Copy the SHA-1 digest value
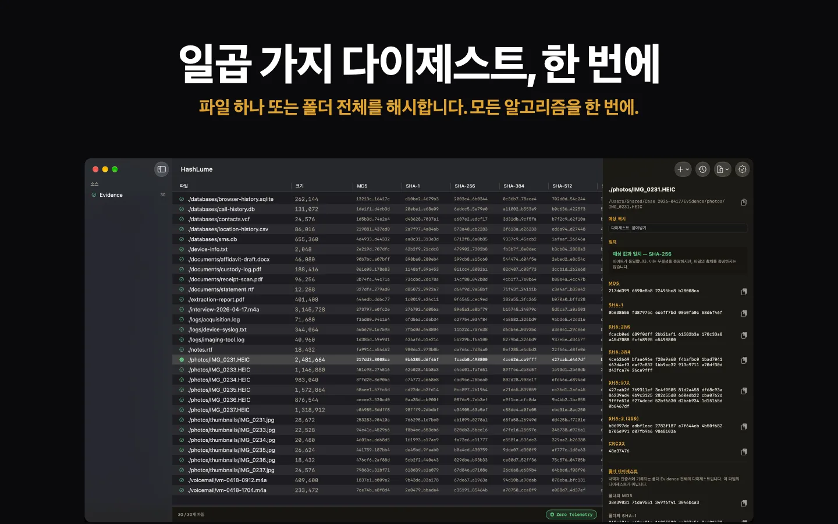Image resolution: width=838 pixels, height=524 pixels. click(x=744, y=313)
